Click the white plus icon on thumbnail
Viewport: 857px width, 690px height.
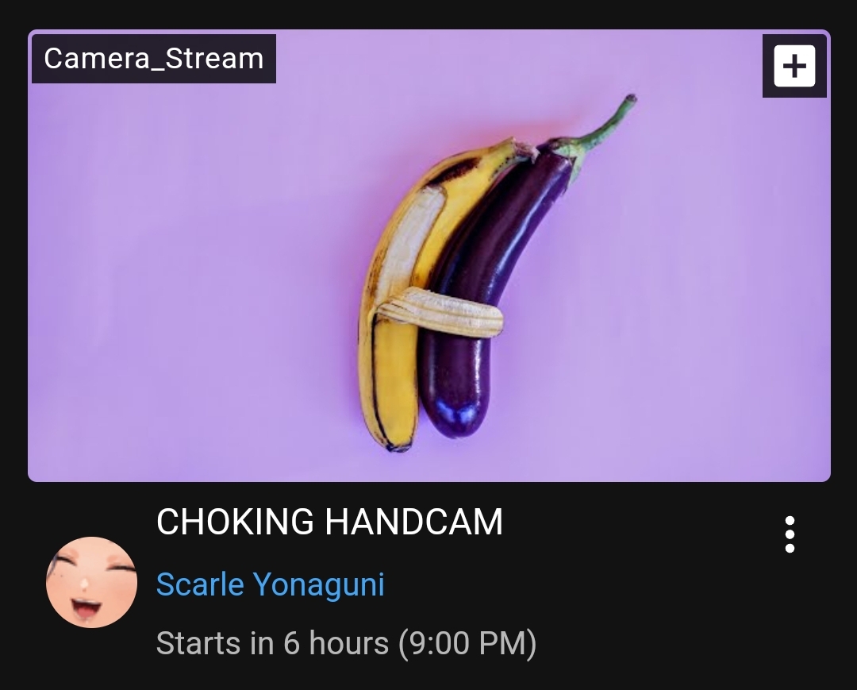[x=794, y=66]
